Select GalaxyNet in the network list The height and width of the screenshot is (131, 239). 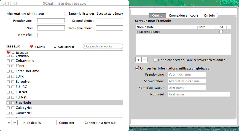tap(23, 108)
